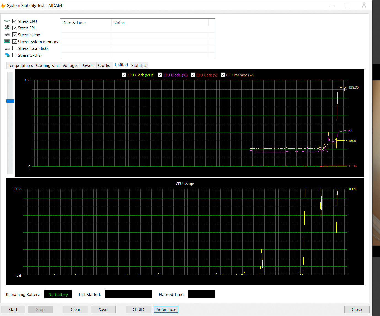
Task: Click the blue graph scale slider handle
Action: click(x=10, y=101)
